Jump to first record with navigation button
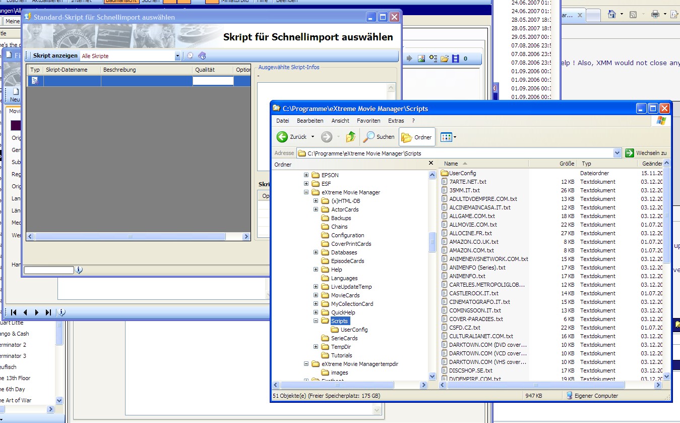This screenshot has height=423, width=680. pos(14,312)
